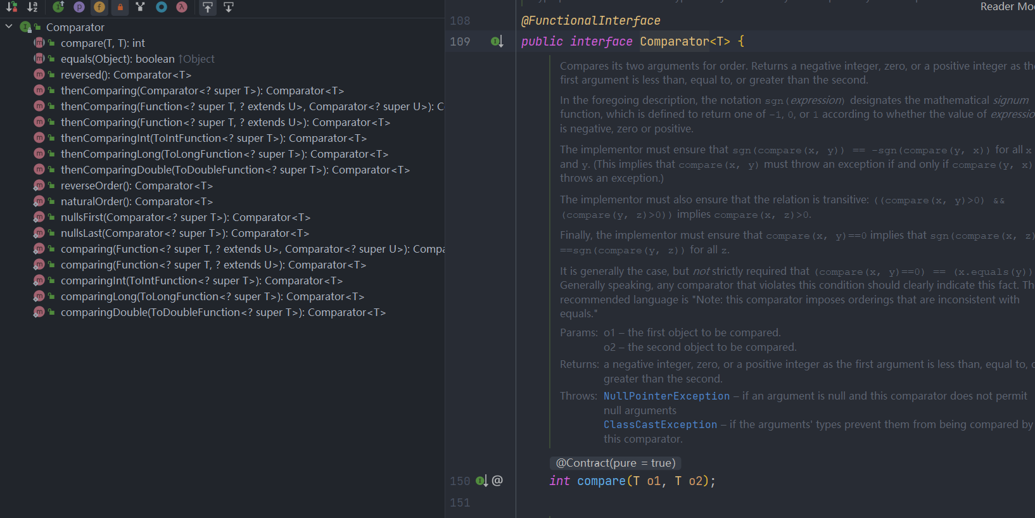
Task: Toggle Group Methods by Defining Type icon
Action: tap(141, 7)
